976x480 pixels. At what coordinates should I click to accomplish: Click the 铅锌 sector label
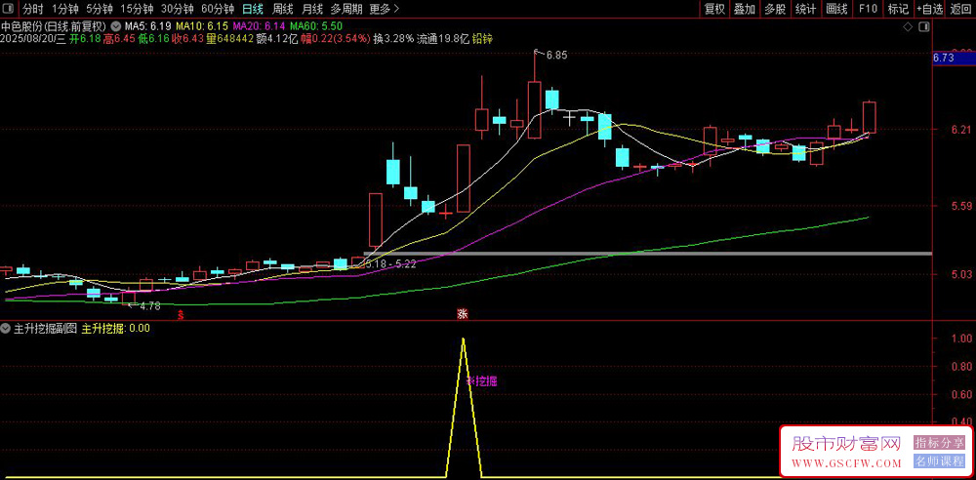[482, 39]
